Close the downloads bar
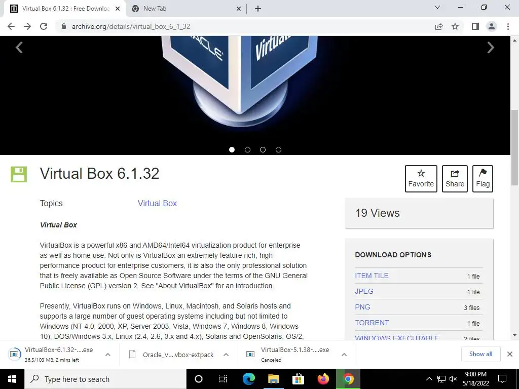 click(510, 354)
